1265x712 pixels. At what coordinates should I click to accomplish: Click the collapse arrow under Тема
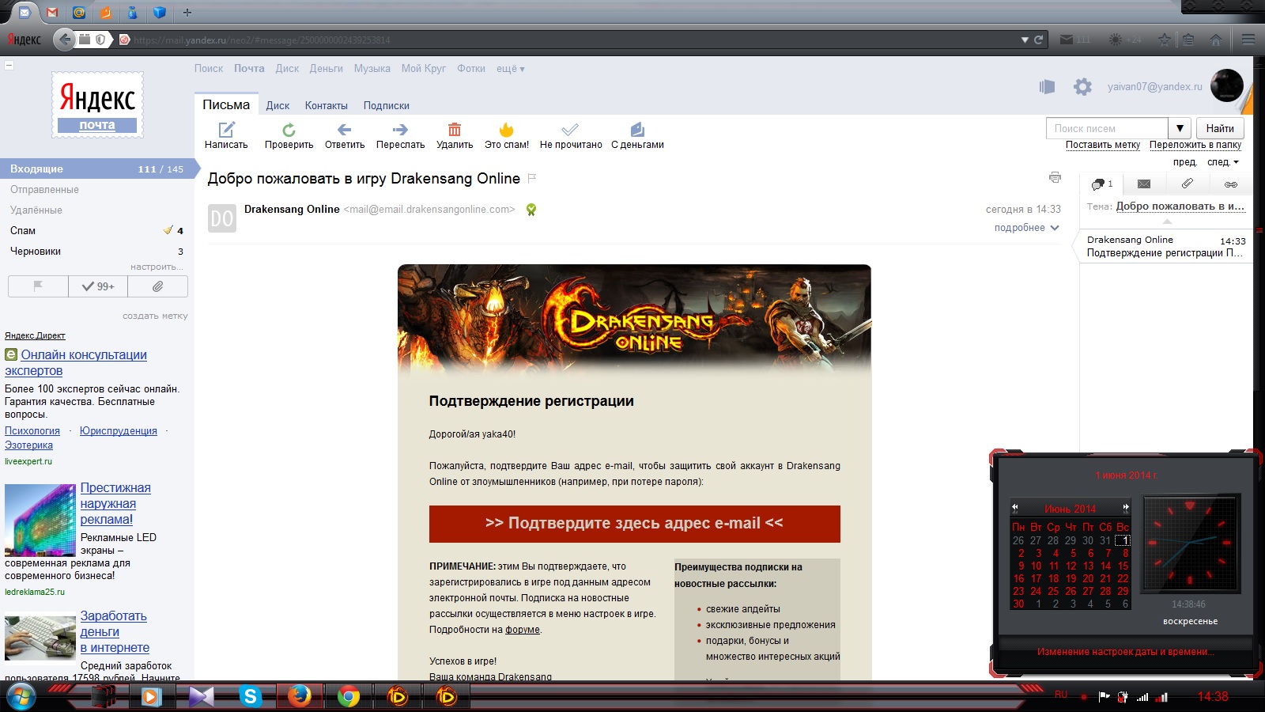point(1167,222)
